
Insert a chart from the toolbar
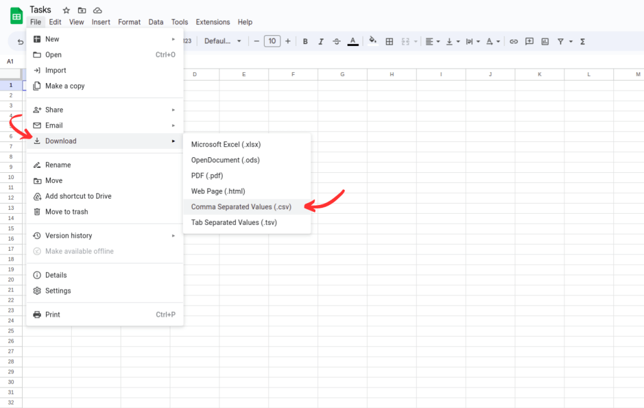[545, 41]
